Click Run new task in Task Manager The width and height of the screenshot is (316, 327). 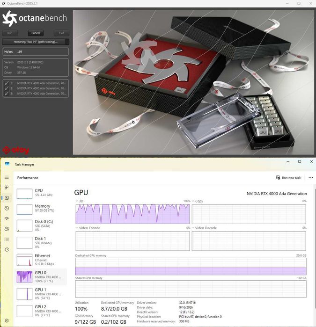click(288, 178)
